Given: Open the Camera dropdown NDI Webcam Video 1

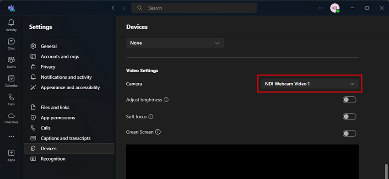Looking at the screenshot, I should click(x=310, y=84).
